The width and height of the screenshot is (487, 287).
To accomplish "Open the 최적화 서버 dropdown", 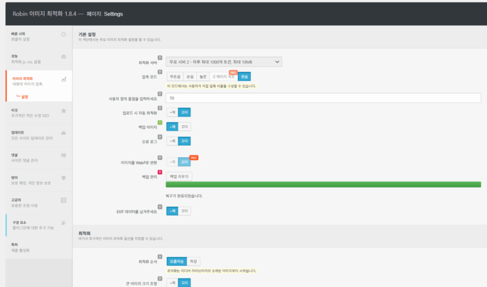I will tap(224, 62).
